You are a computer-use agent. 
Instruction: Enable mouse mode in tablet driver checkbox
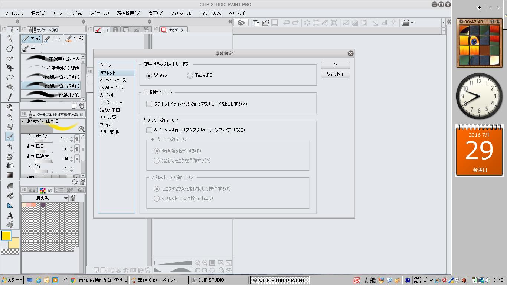(x=149, y=104)
